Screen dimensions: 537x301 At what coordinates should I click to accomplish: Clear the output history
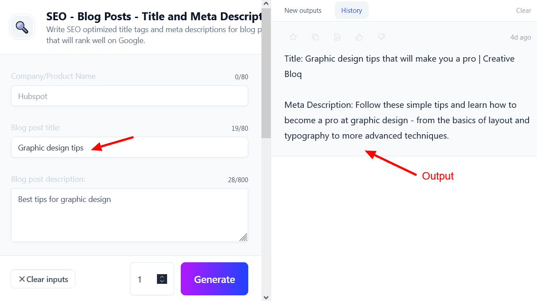523,11
